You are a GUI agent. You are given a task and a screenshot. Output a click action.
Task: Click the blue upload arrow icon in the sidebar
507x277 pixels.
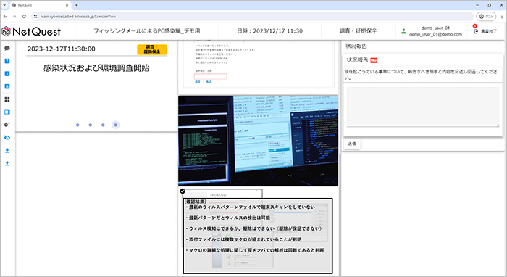pos(7,163)
